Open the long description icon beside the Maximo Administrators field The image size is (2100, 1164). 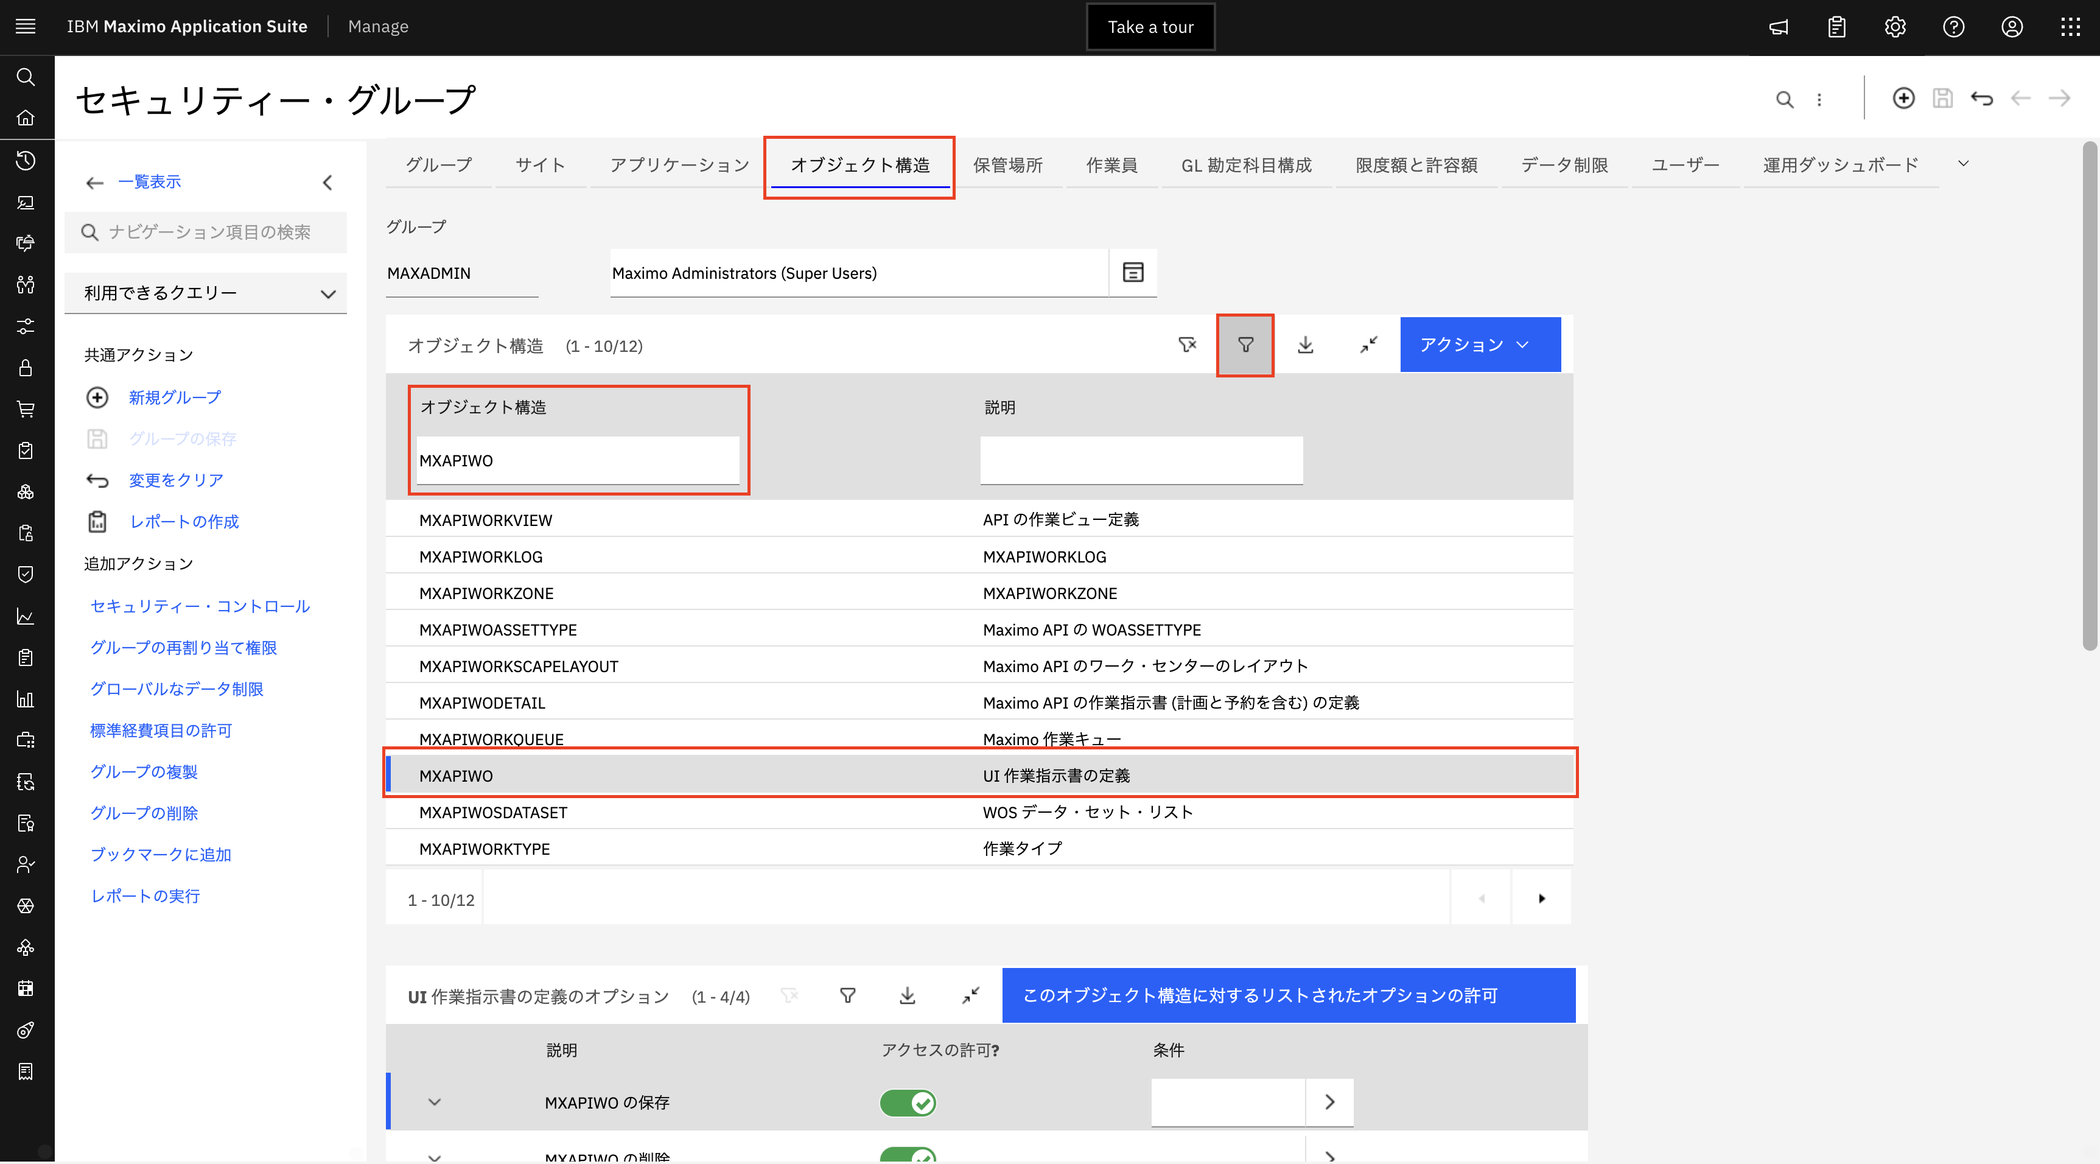coord(1132,272)
